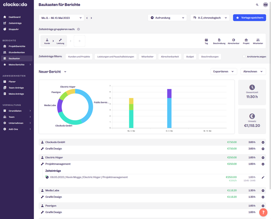Click purple Media Labs donut segment

pos(60,106)
